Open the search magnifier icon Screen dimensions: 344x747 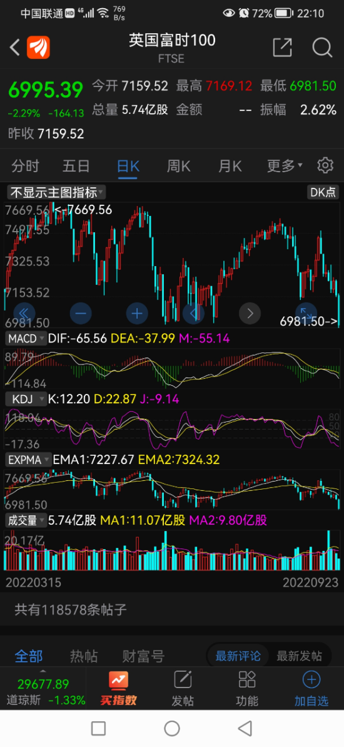pyautogui.click(x=322, y=48)
